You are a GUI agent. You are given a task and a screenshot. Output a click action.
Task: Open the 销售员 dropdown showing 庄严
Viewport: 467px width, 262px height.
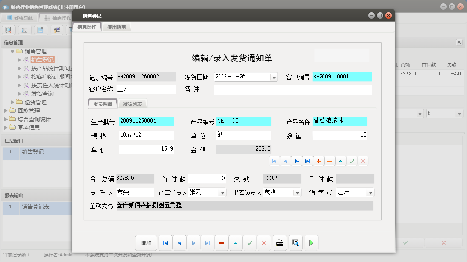[370, 192]
